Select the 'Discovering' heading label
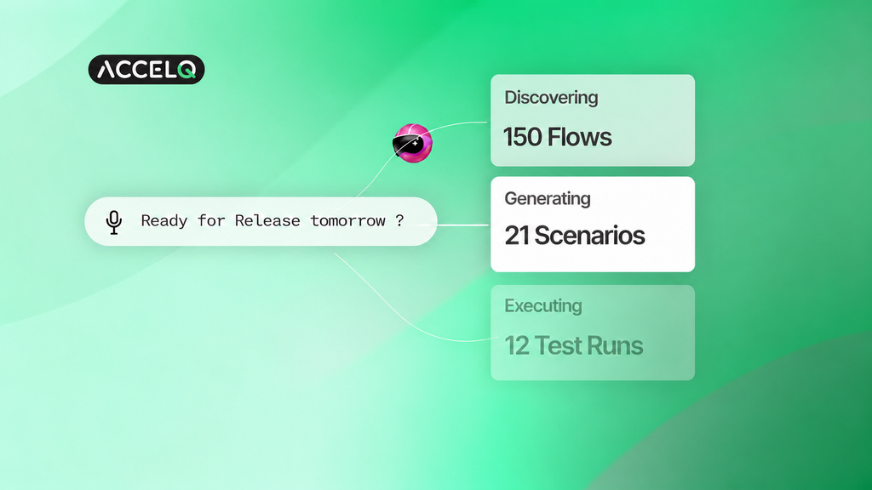Screen dimensions: 872x490 pyautogui.click(x=551, y=98)
